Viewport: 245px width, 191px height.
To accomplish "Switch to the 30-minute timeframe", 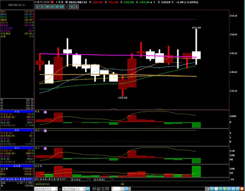I will 57,7.
